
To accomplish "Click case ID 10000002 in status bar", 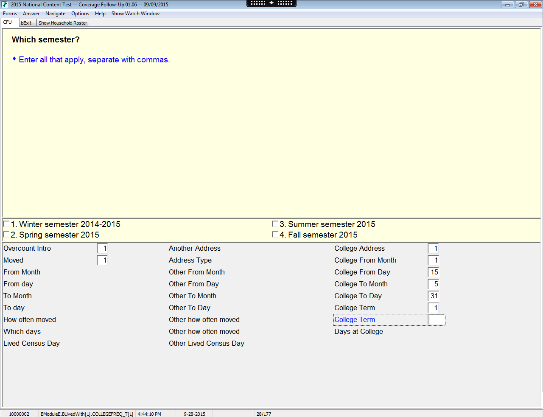I will point(19,414).
